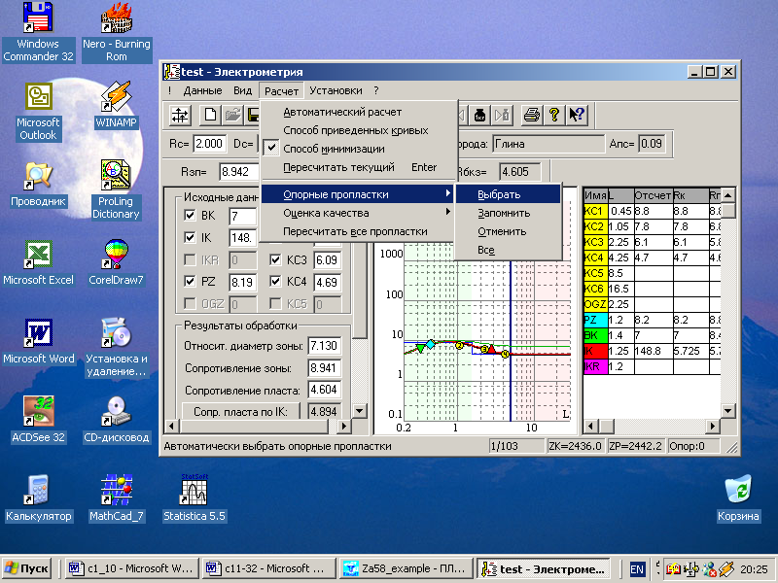
Task: Click the ProLing dictionary tray icon
Action: pyautogui.click(x=673, y=568)
